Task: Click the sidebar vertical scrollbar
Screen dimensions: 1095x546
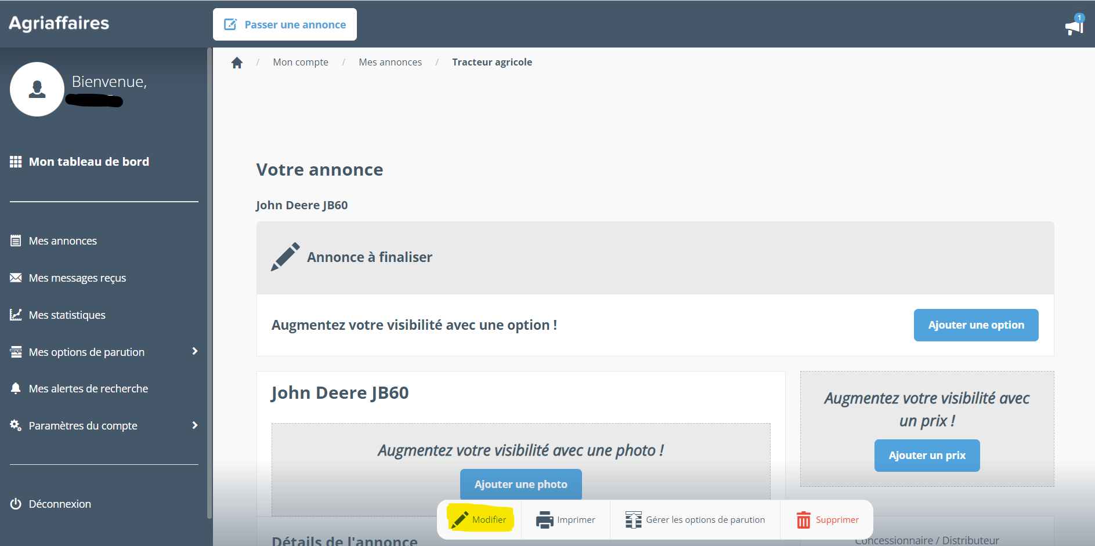Action: (x=209, y=283)
